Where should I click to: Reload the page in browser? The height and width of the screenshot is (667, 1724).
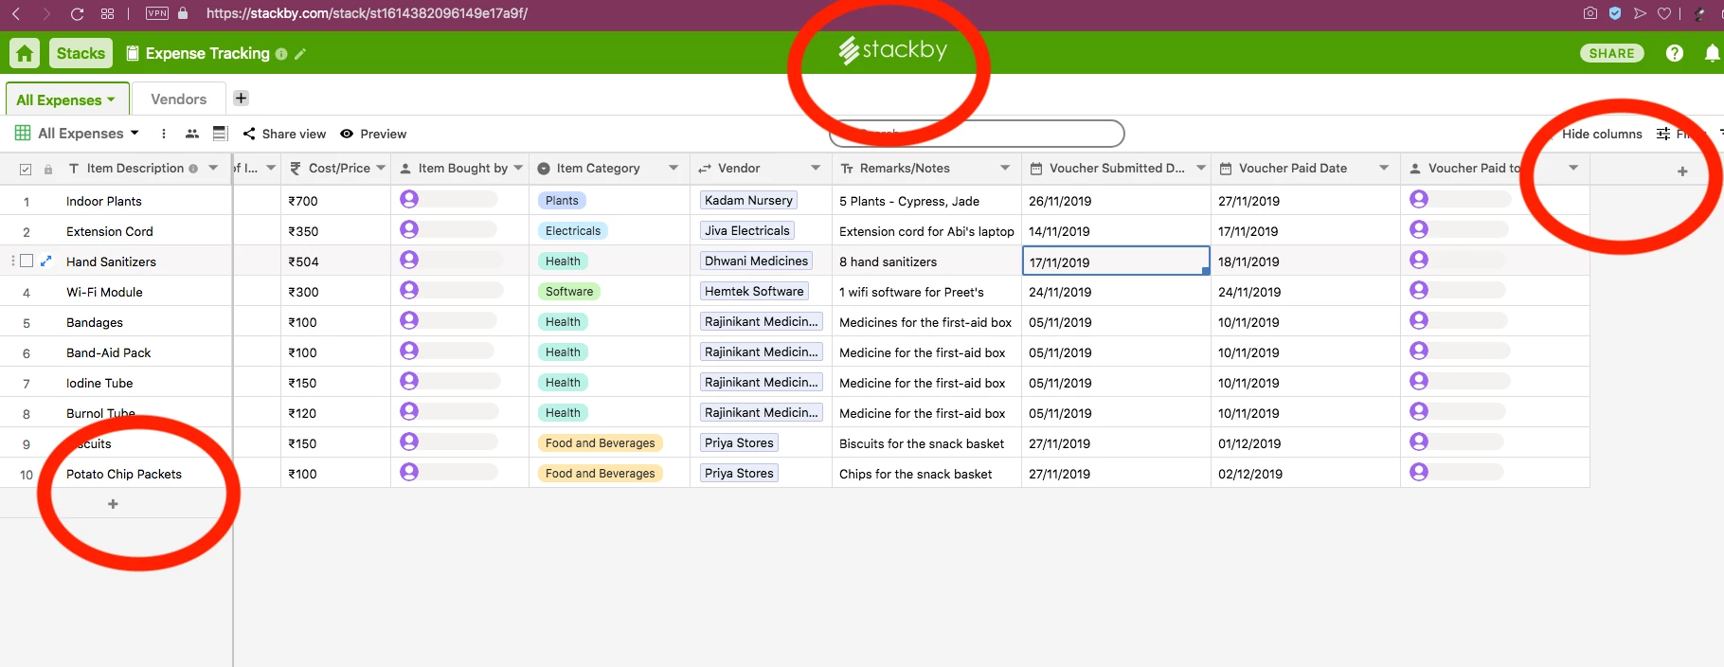(x=77, y=13)
